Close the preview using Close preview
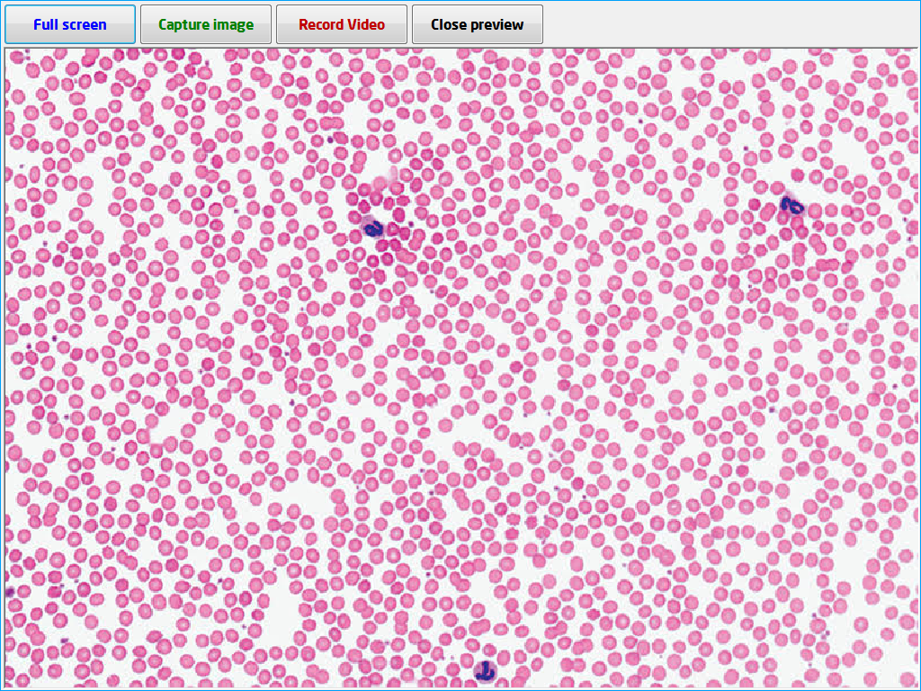 [477, 24]
